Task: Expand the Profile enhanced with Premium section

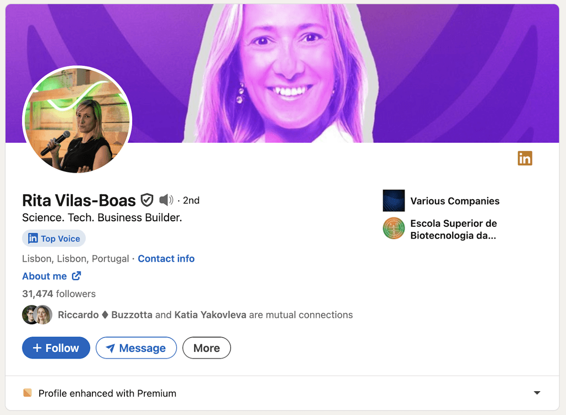Action: coord(107,393)
